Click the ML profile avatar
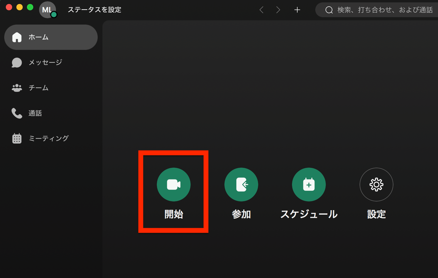Image resolution: width=438 pixels, height=278 pixels. tap(48, 10)
